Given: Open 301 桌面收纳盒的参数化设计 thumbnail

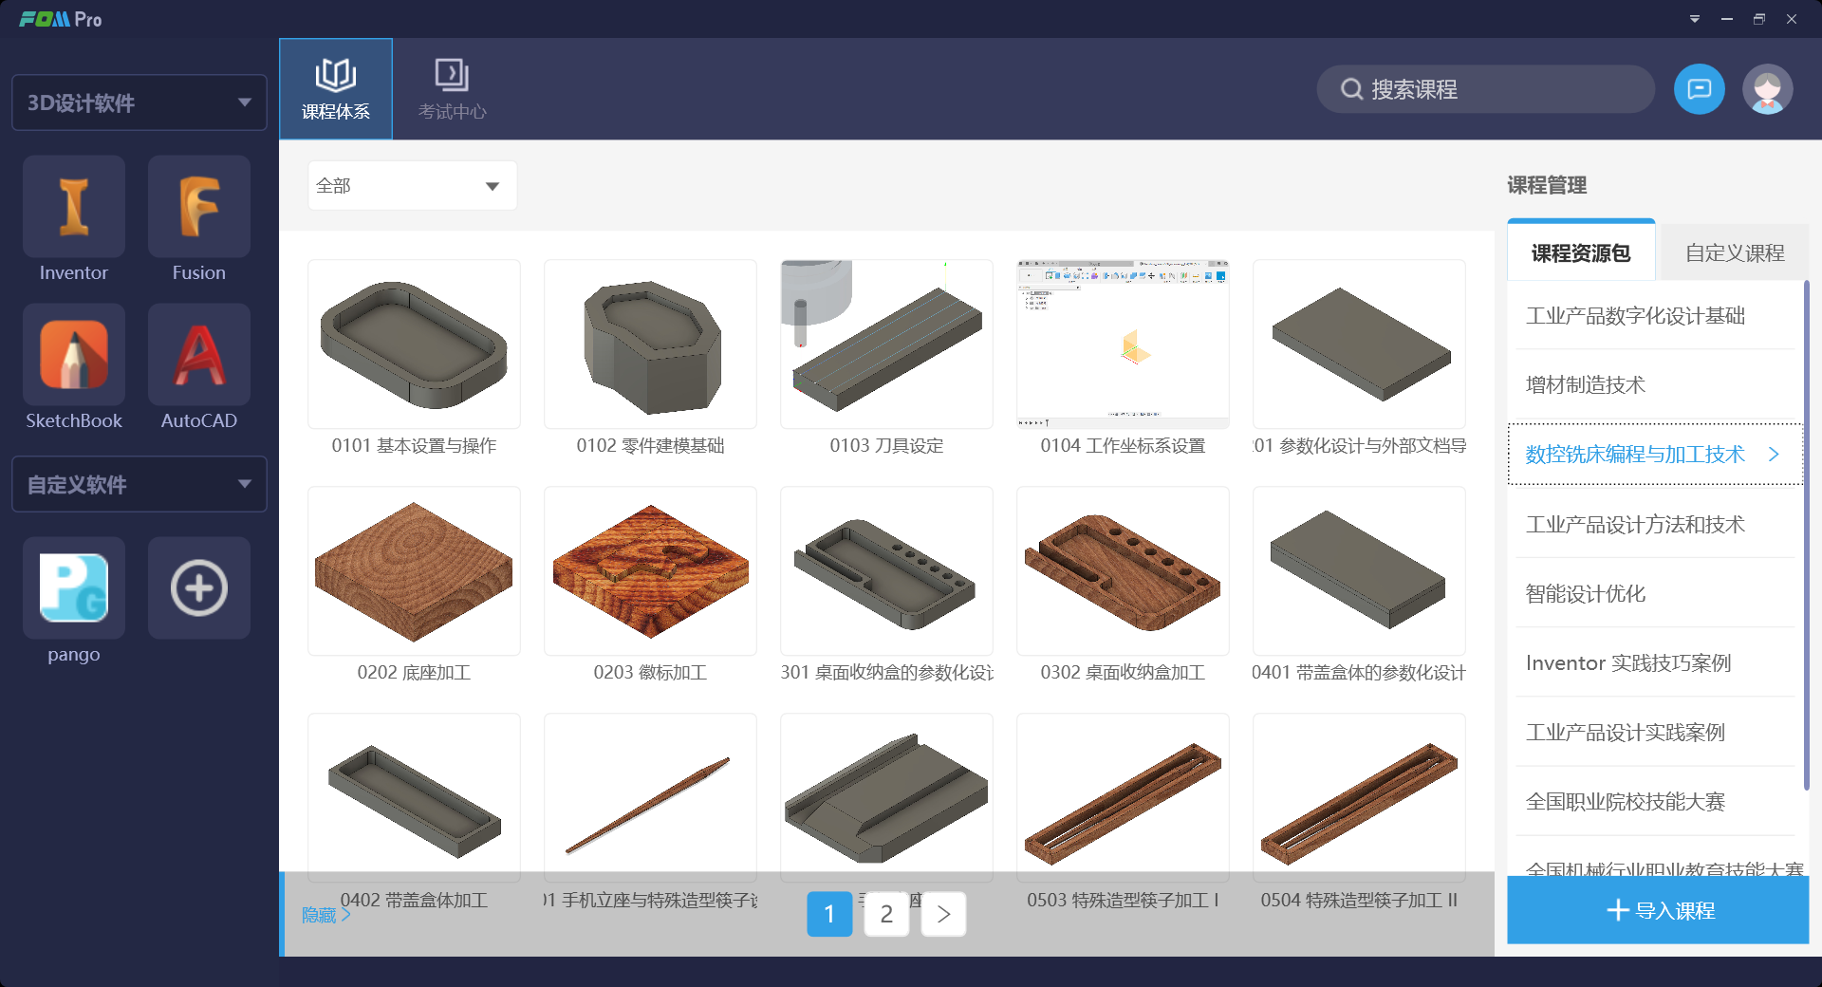Looking at the screenshot, I should (886, 571).
